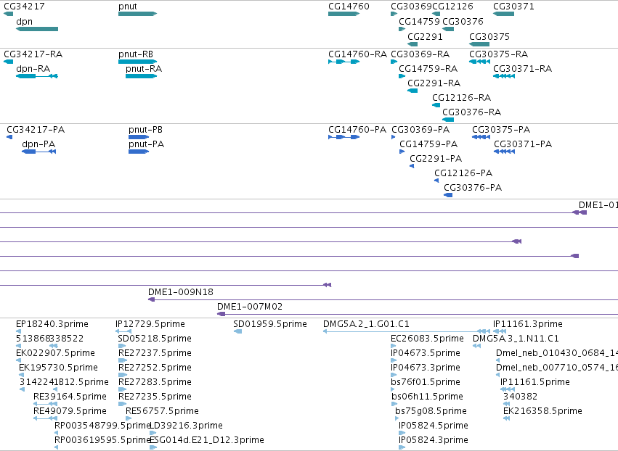Select the 340382 EST label
Image resolution: width=618 pixels, height=451 pixels.
coord(520,397)
